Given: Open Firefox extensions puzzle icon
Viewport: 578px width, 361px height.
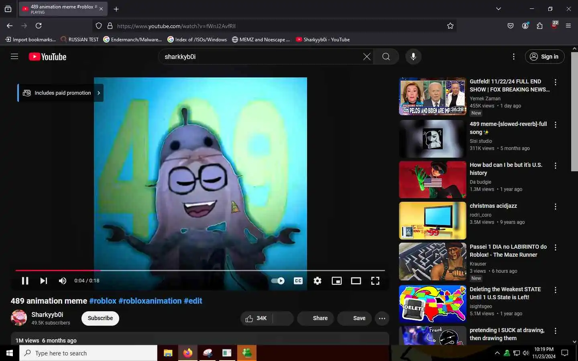Looking at the screenshot, I should coord(539,26).
